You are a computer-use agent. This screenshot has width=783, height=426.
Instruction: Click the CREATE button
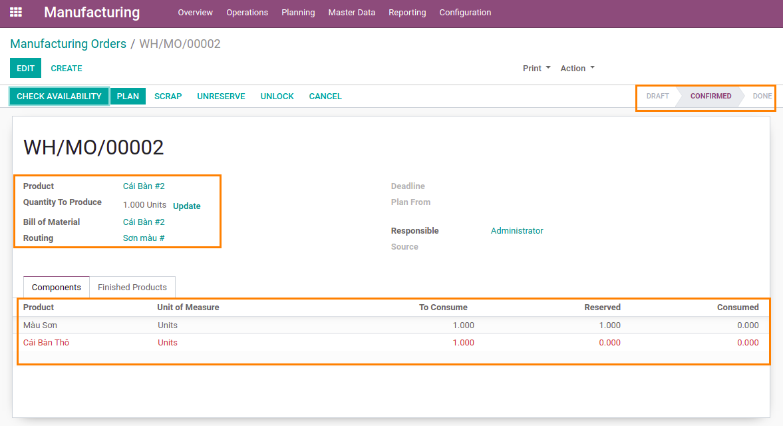click(67, 69)
